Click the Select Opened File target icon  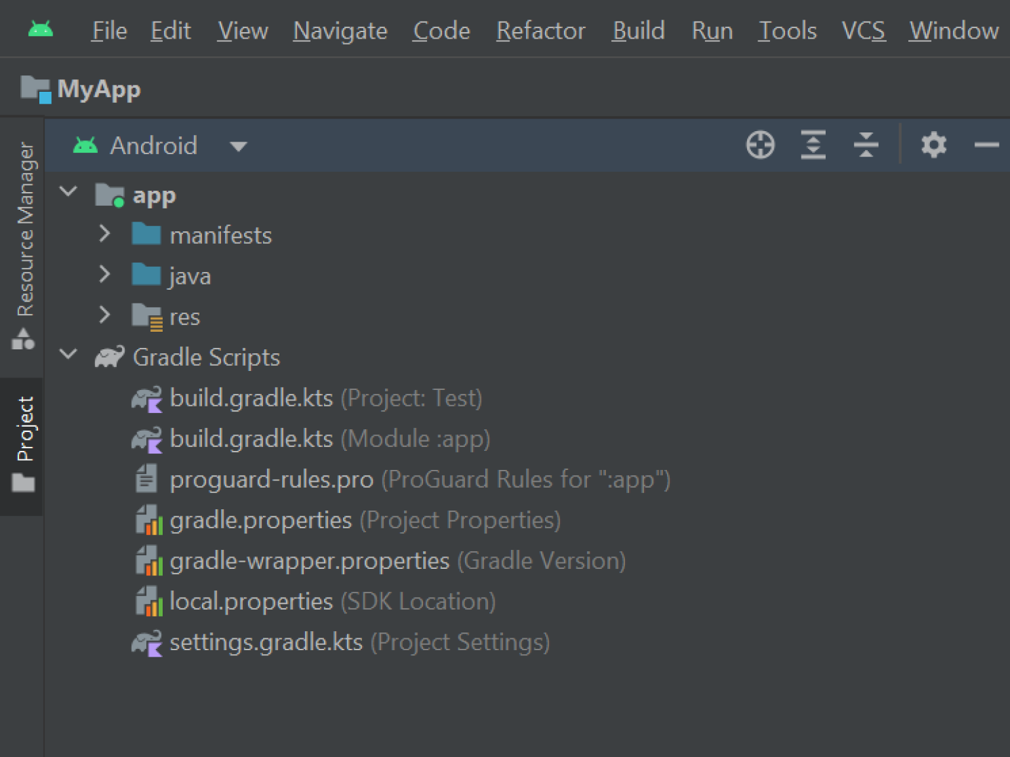click(x=760, y=145)
